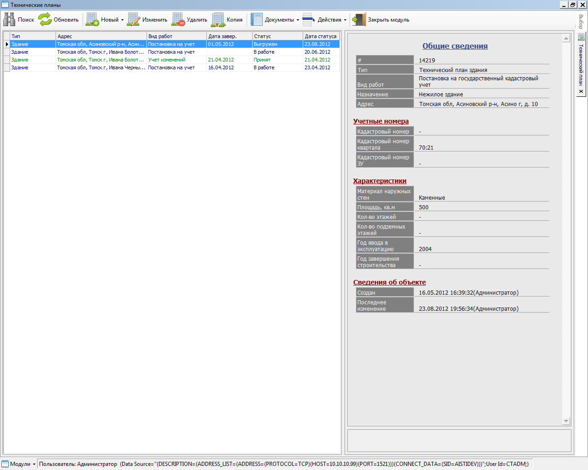Sort list by Статус column header
Image resolution: width=588 pixels, height=470 pixels.
tap(277, 36)
